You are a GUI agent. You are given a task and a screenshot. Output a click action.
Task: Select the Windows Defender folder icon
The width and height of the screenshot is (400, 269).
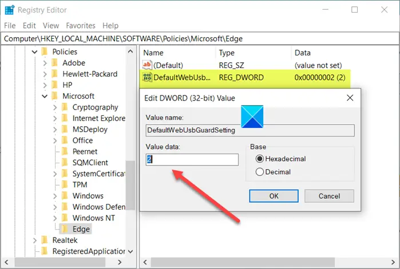pyautogui.click(x=65, y=207)
